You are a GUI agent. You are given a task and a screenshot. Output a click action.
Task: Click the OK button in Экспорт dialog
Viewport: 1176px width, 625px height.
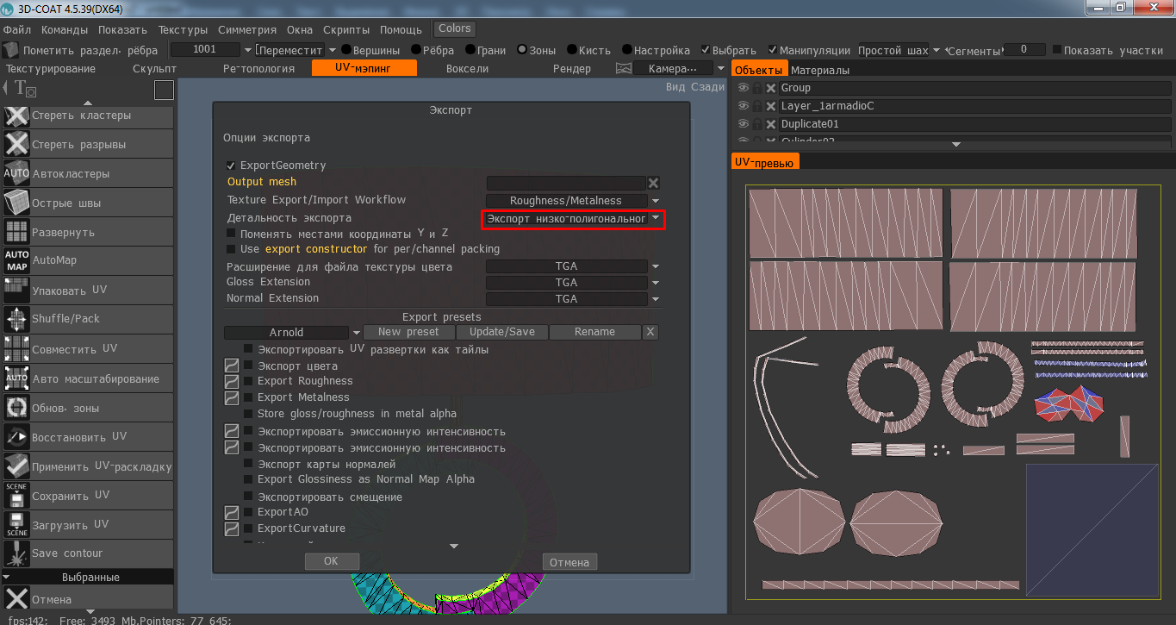pyautogui.click(x=332, y=561)
